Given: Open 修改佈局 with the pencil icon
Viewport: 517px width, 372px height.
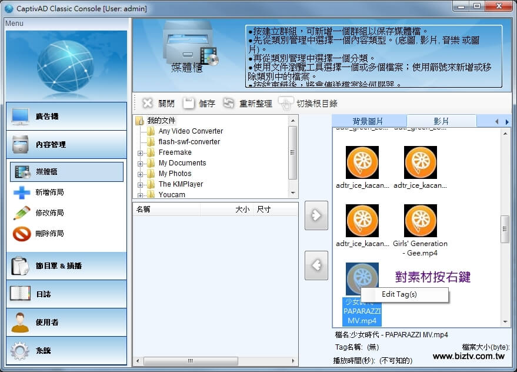Looking at the screenshot, I should [x=22, y=213].
